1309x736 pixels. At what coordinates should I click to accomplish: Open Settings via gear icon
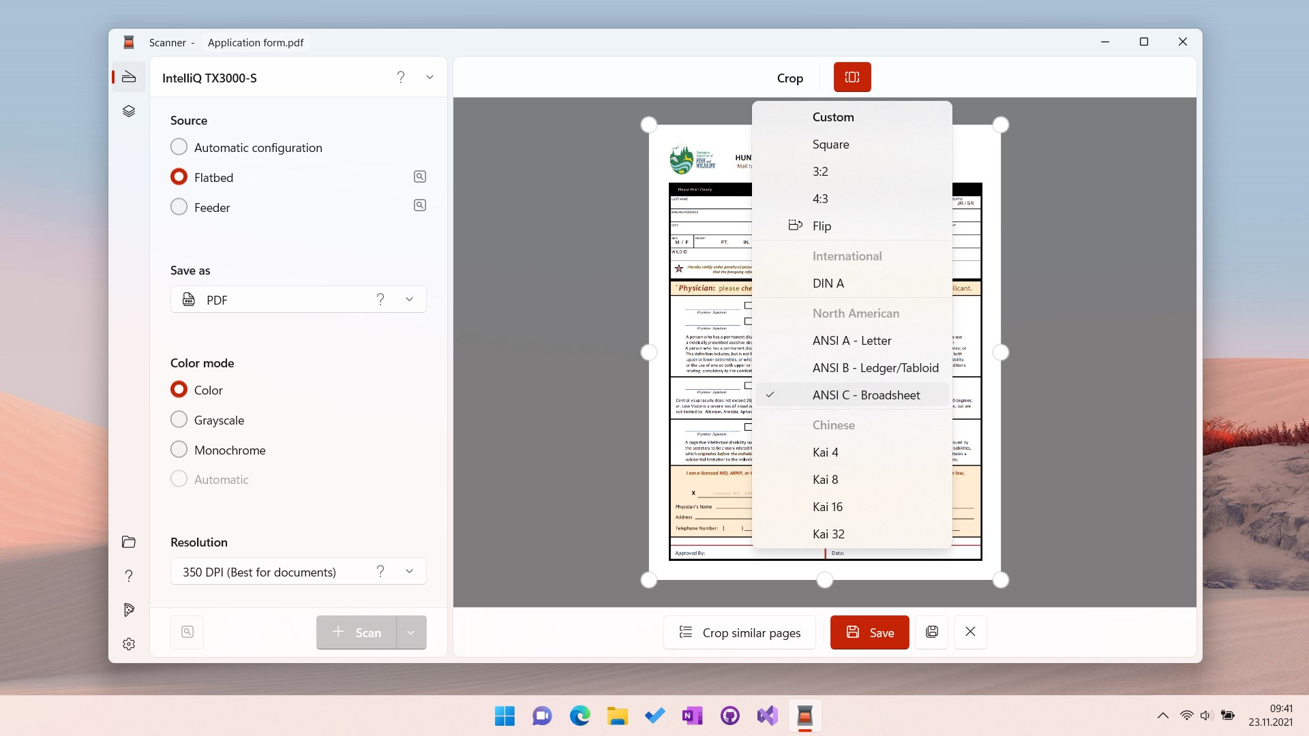128,644
